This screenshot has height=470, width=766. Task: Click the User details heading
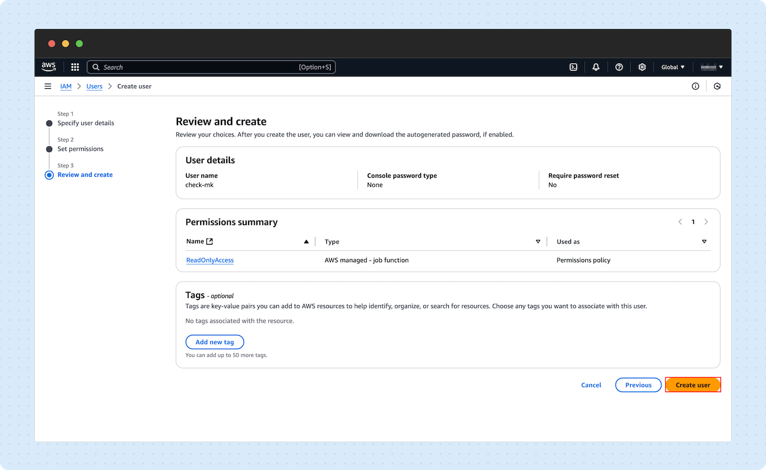coord(210,160)
